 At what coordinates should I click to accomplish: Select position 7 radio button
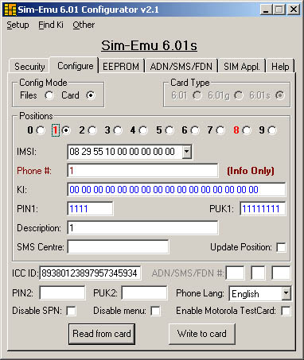[x=220, y=130]
